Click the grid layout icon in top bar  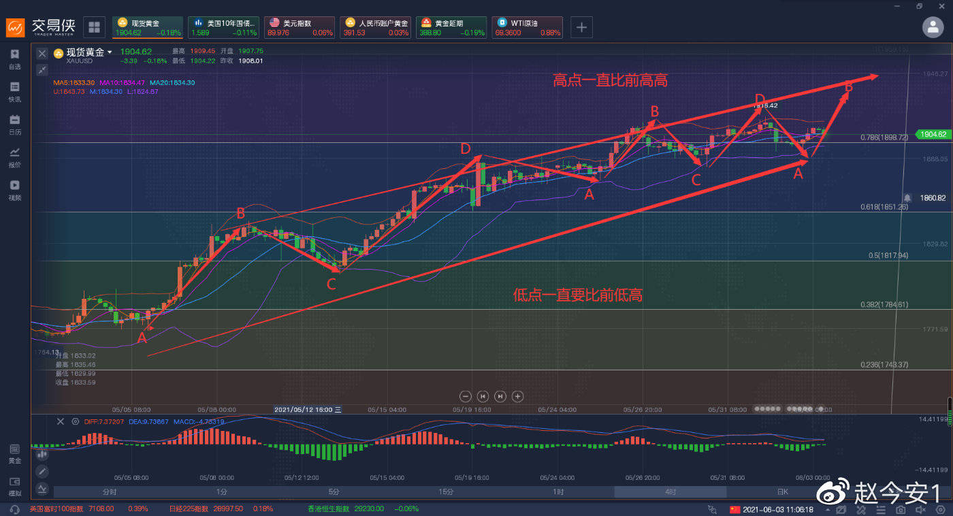click(94, 27)
